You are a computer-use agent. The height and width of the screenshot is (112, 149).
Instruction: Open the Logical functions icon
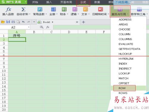pyautogui.click(x=75, y=10)
